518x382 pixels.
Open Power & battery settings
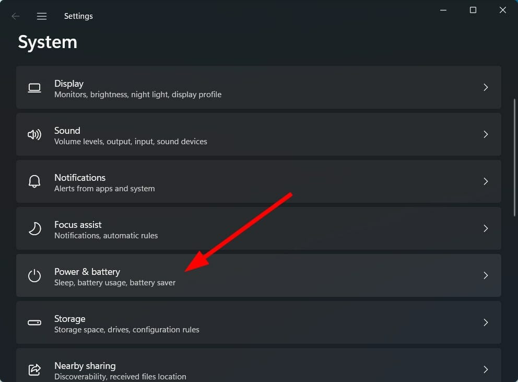pyautogui.click(x=258, y=275)
